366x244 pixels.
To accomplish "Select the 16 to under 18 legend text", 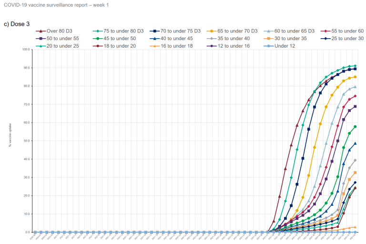I will tap(177, 46).
